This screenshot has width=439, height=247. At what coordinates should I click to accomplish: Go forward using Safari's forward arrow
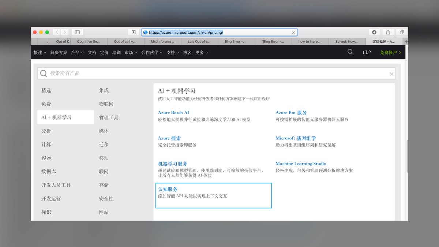(65, 32)
